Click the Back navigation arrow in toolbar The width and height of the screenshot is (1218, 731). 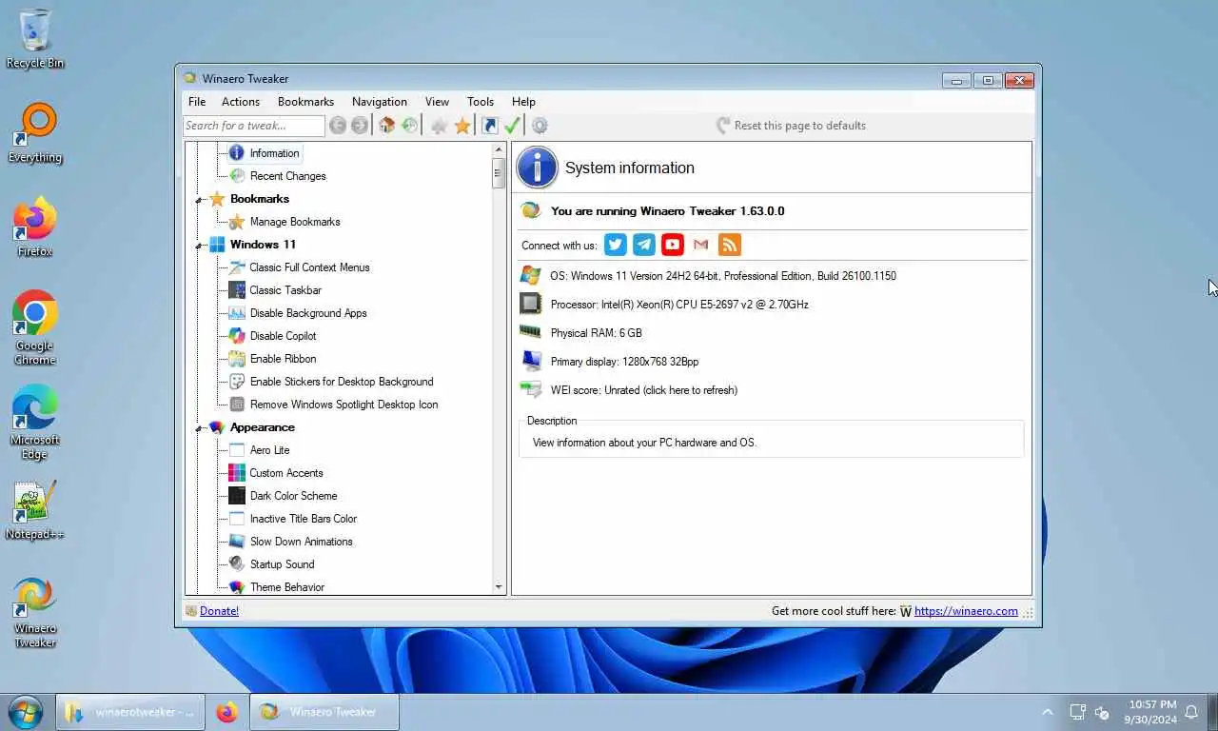coord(338,126)
